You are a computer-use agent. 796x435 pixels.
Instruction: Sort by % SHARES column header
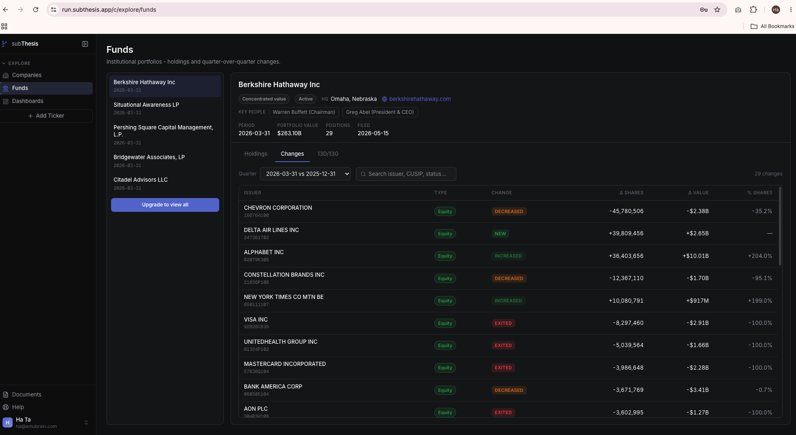[x=760, y=193]
